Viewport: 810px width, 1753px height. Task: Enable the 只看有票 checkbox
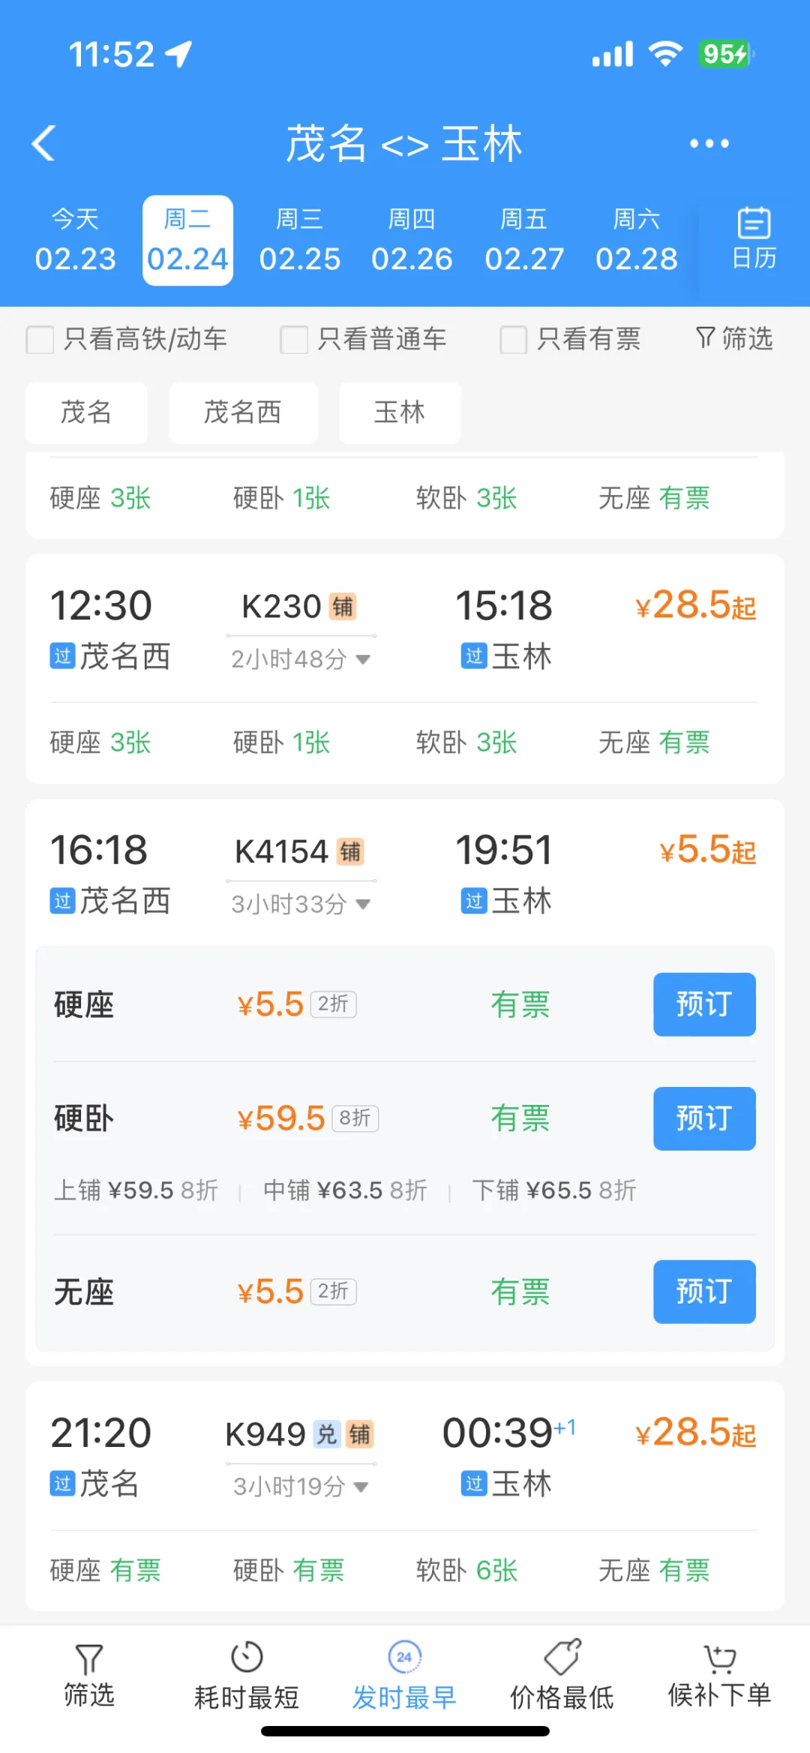point(514,339)
